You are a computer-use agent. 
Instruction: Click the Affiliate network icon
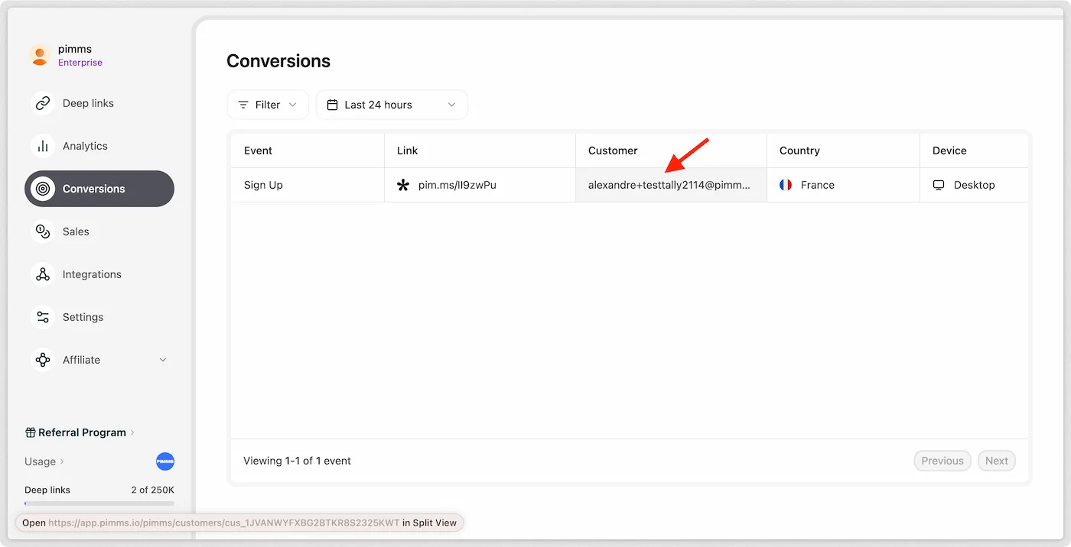(43, 360)
